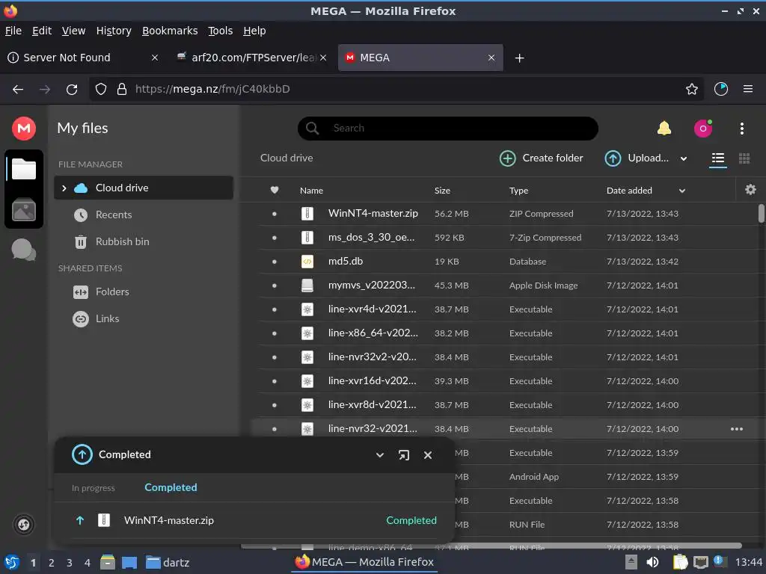
Task: Toggle the selection dot of line-x86_64 row
Action: click(x=274, y=333)
